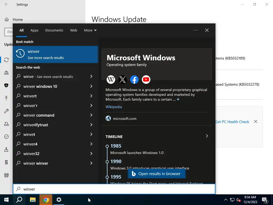The width and height of the screenshot is (273, 205).
Task: Select Windows Update sync icon in sidebar
Action: [6, 60]
